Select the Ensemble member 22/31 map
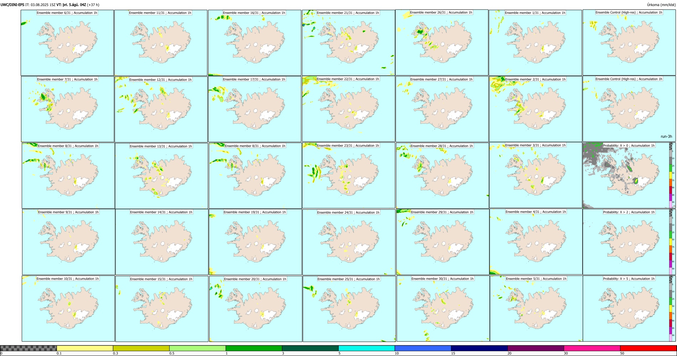 point(348,109)
